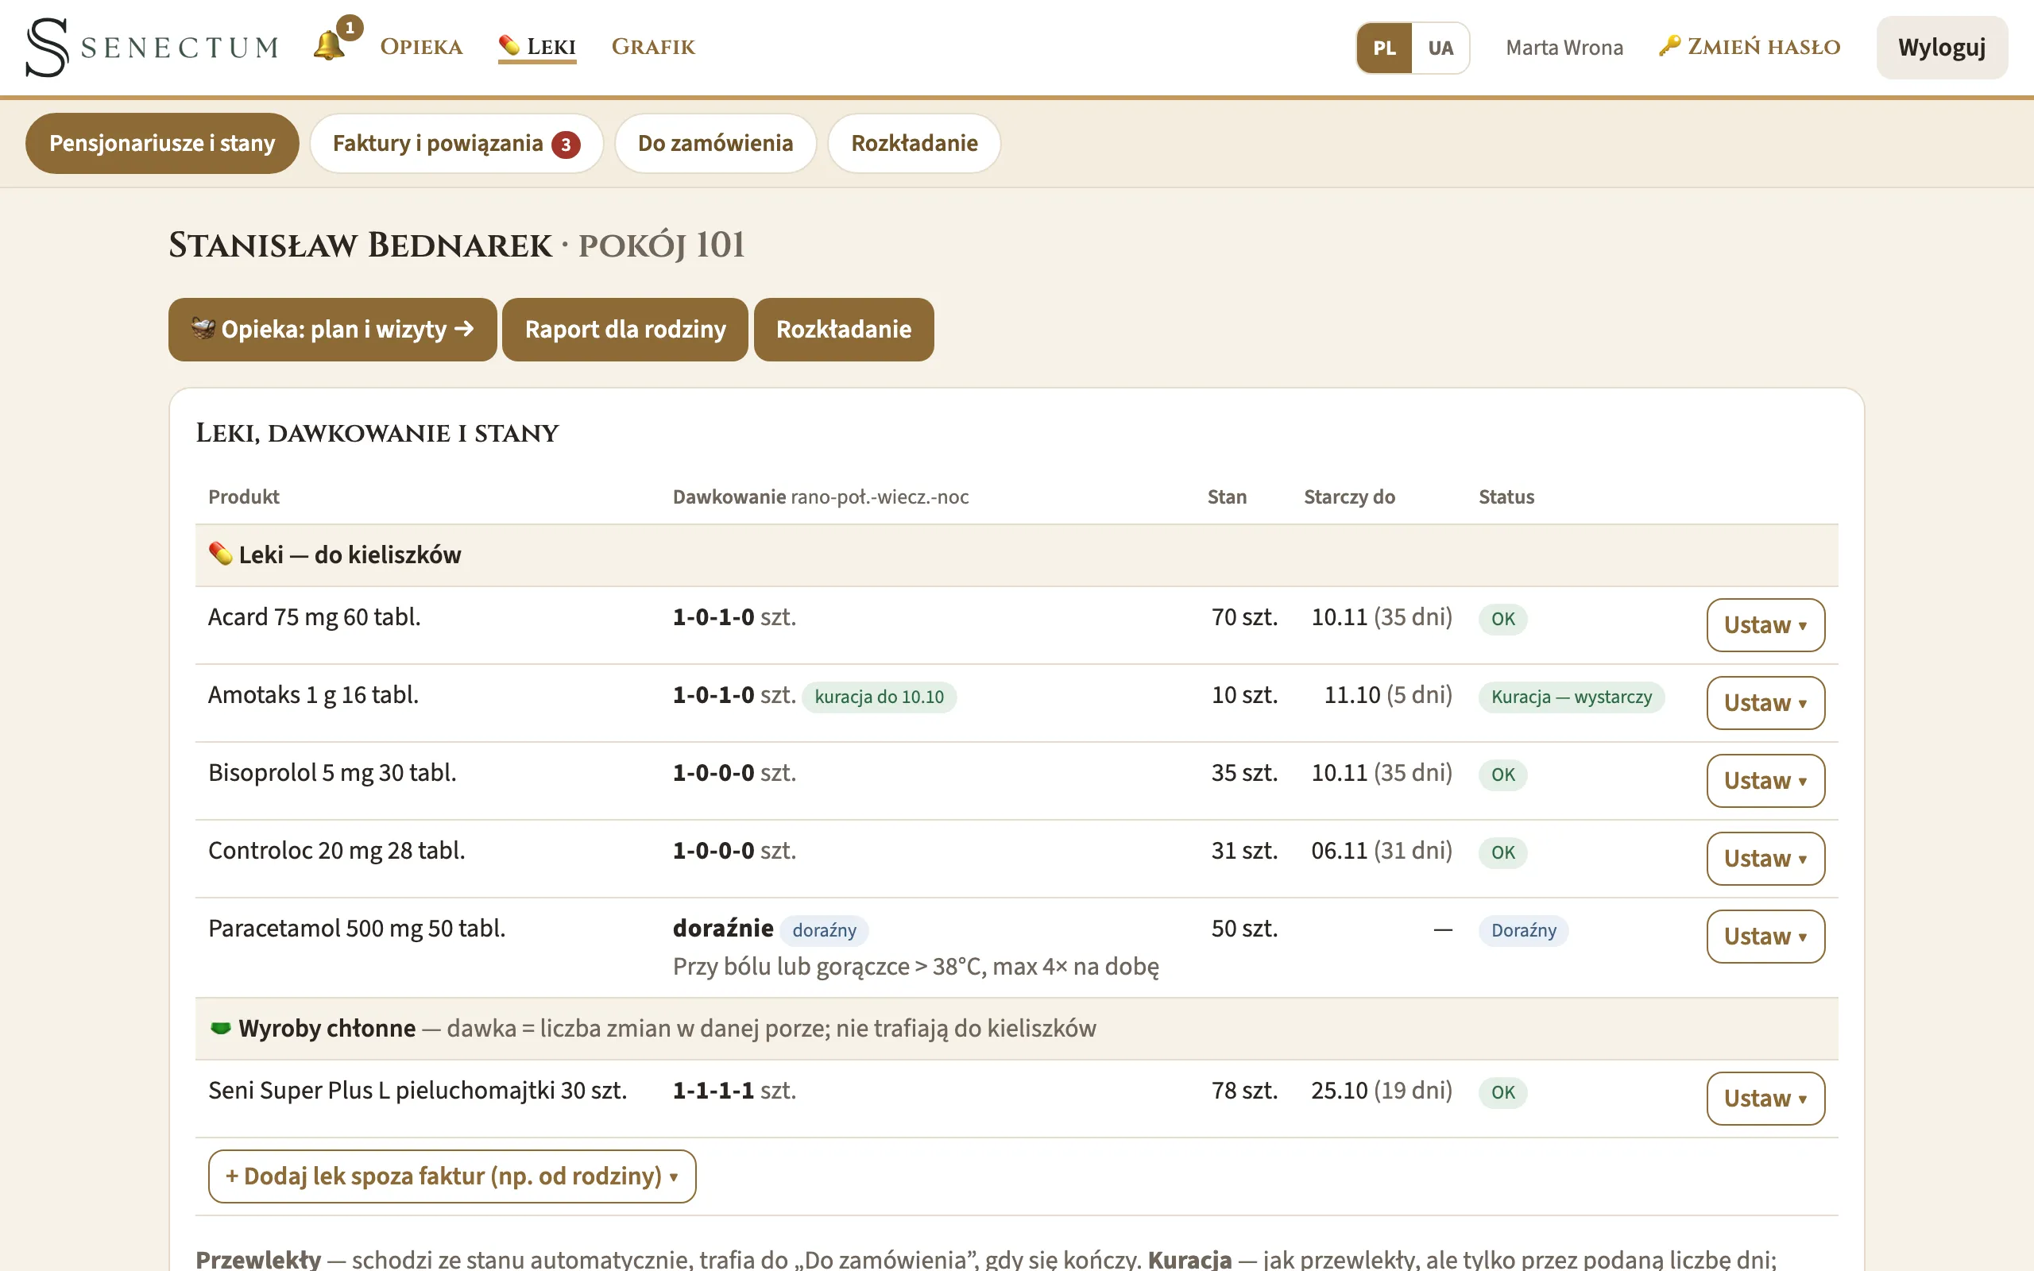The width and height of the screenshot is (2034, 1271).
Task: Expand Ustaw dropdown for Paracetamol 500 mg
Action: click(1765, 937)
